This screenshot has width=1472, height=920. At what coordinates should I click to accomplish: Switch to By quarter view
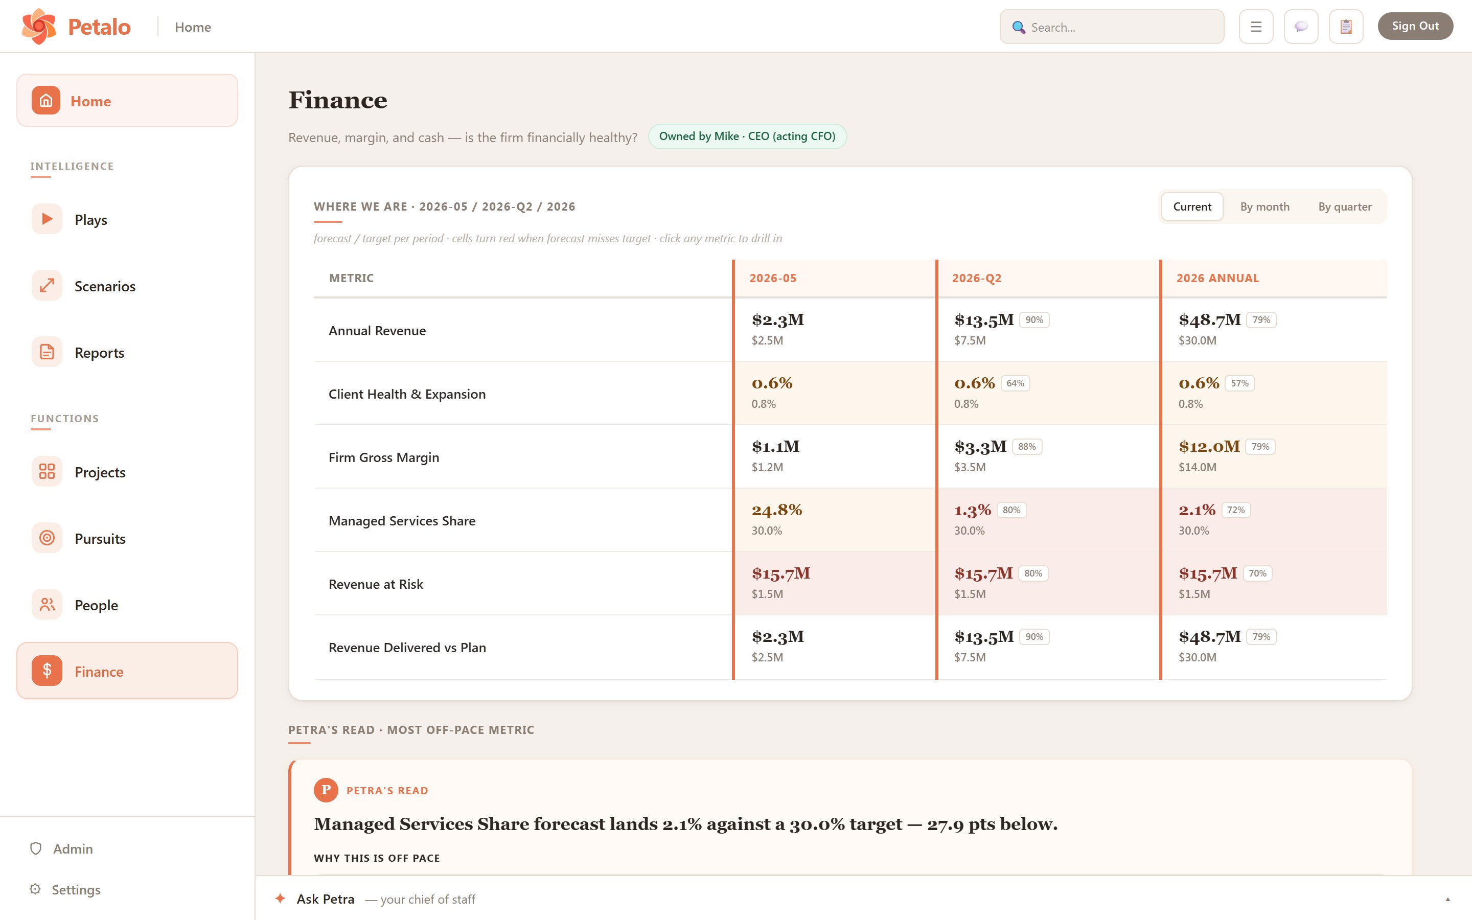1345,207
